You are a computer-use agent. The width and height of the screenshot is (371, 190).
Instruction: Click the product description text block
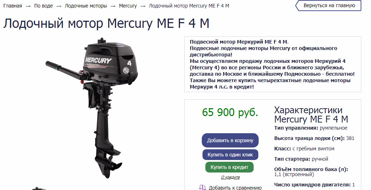pos(273,64)
